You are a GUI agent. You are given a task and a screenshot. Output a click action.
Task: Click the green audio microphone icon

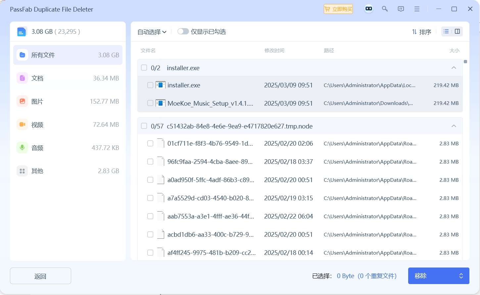click(x=22, y=148)
